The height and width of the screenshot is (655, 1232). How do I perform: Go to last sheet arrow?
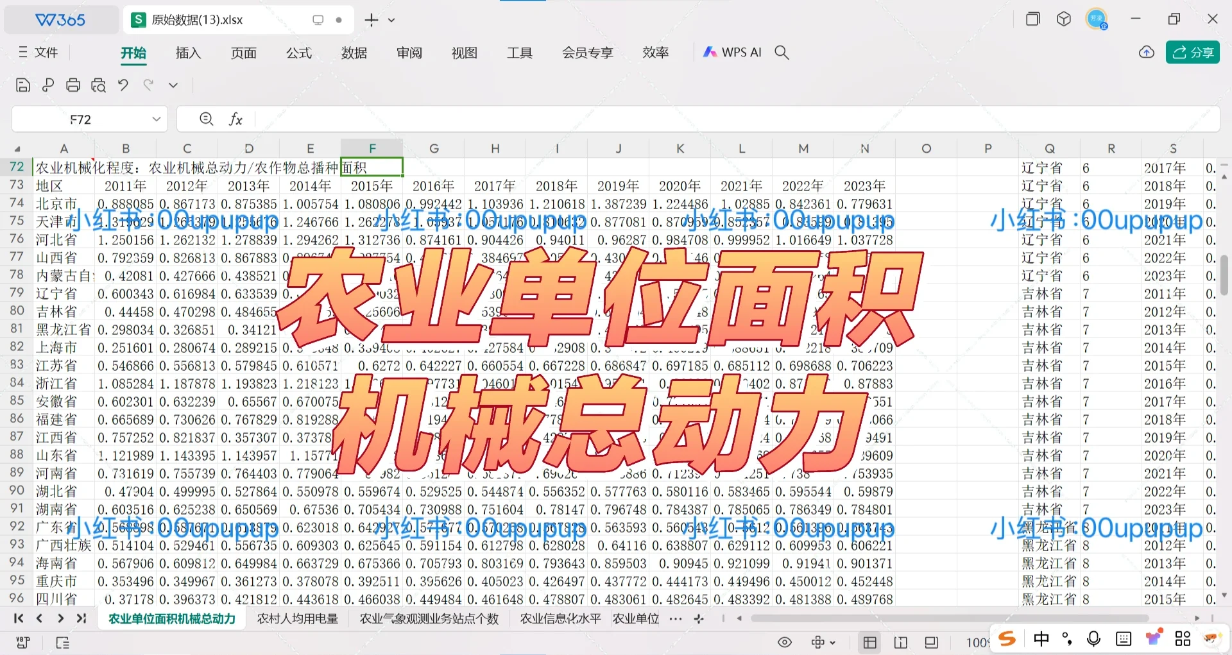pos(81,618)
